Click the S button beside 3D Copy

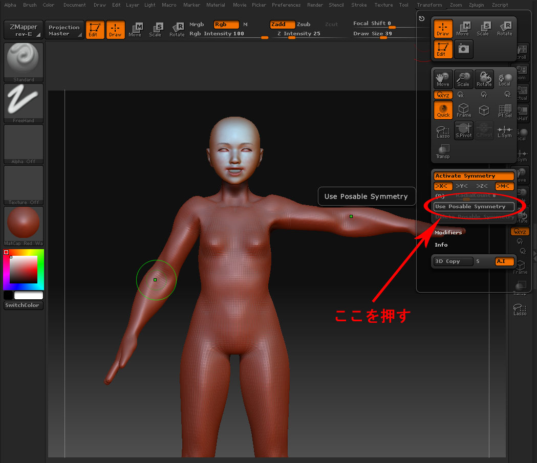coord(478,261)
